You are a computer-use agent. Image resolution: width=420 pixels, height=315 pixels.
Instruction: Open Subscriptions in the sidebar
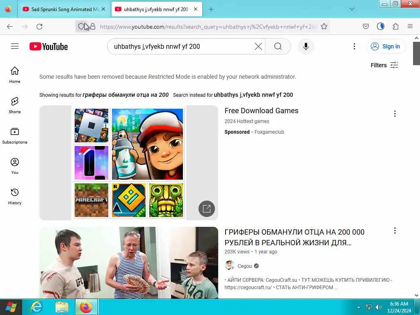pos(15,136)
